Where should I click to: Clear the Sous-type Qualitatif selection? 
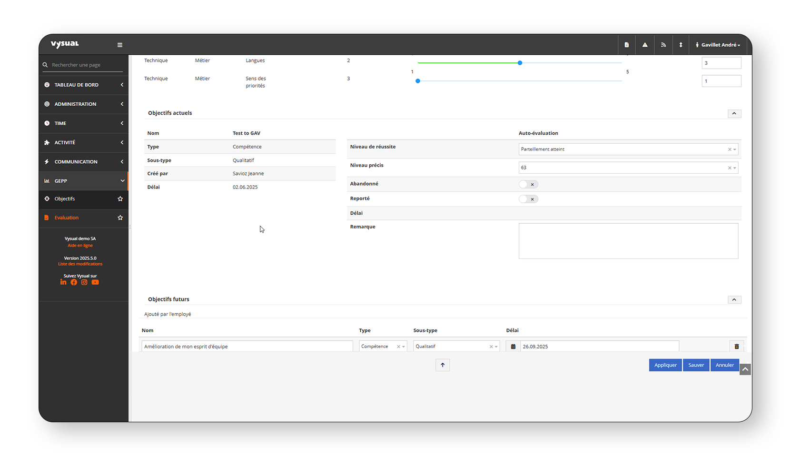tap(491, 347)
